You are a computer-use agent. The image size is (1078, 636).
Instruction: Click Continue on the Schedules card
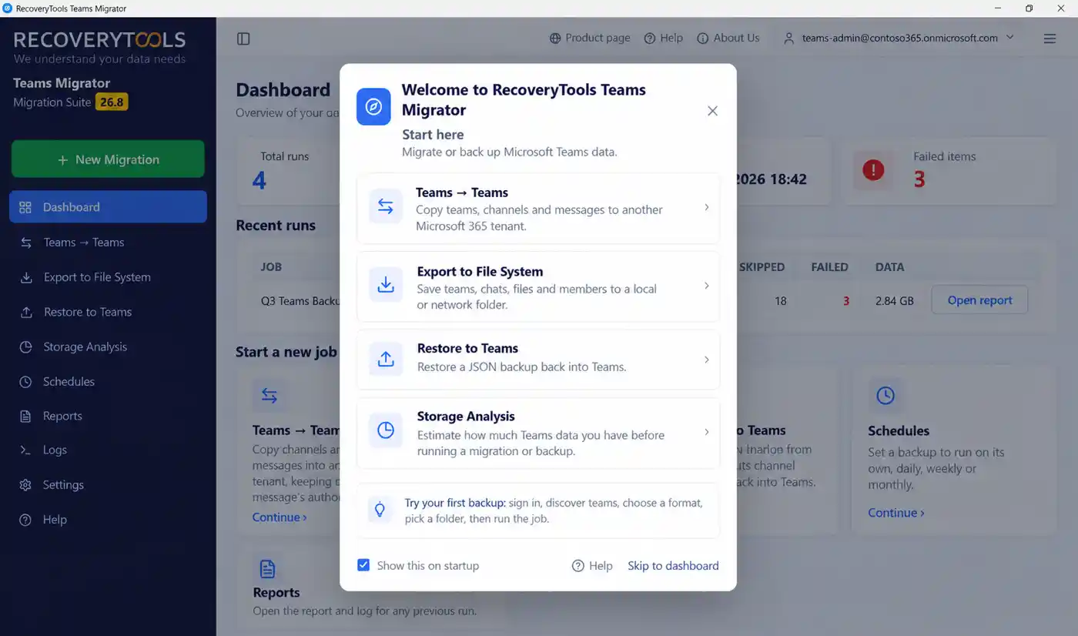(896, 513)
